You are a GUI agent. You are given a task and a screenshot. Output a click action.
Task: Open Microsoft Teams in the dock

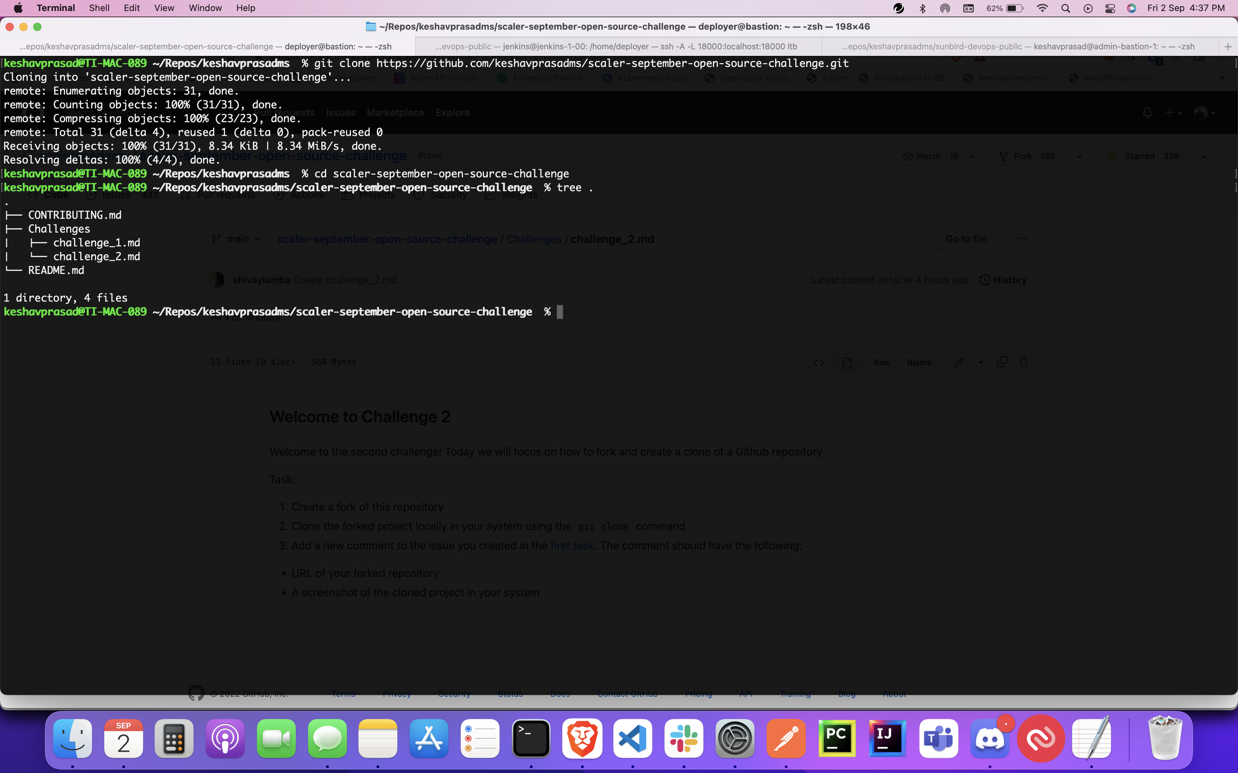coord(939,739)
